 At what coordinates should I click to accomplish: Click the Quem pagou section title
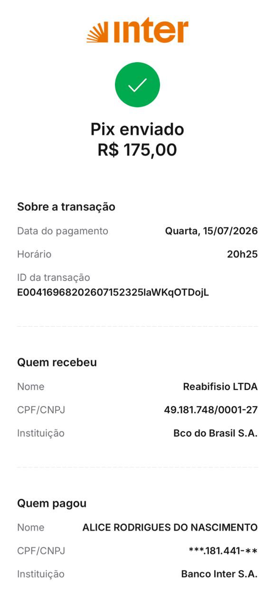[x=52, y=503]
